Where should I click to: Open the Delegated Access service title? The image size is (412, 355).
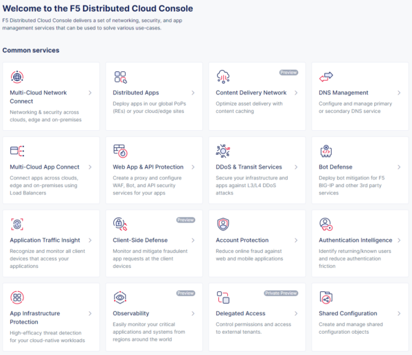242,313
